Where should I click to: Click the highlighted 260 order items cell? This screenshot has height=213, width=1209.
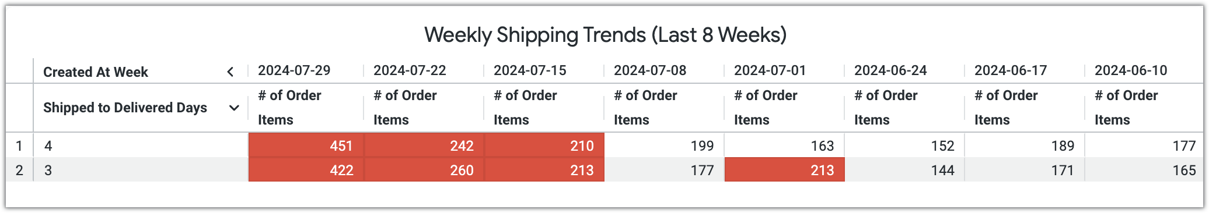[424, 170]
